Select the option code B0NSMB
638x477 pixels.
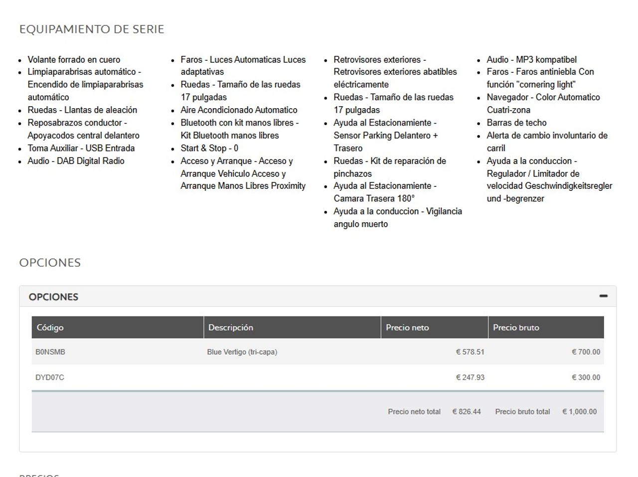(50, 352)
